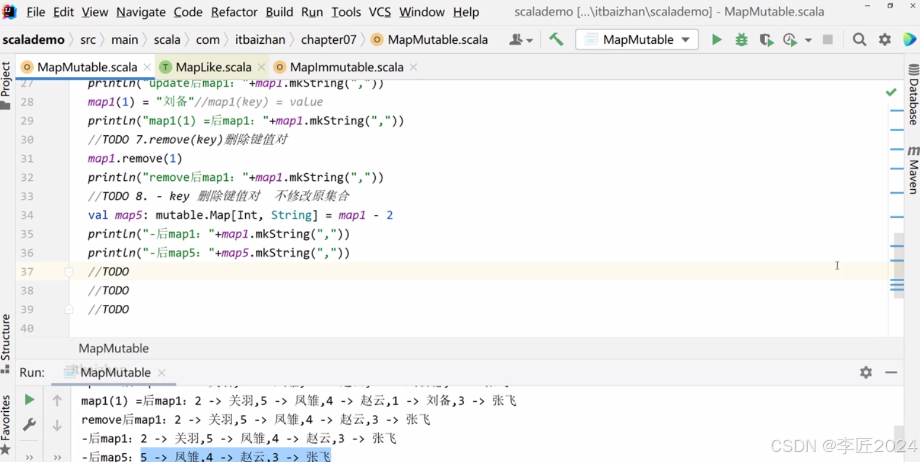
Task: Click the console line starting "map1(1) =后map1"
Action: click(x=298, y=401)
